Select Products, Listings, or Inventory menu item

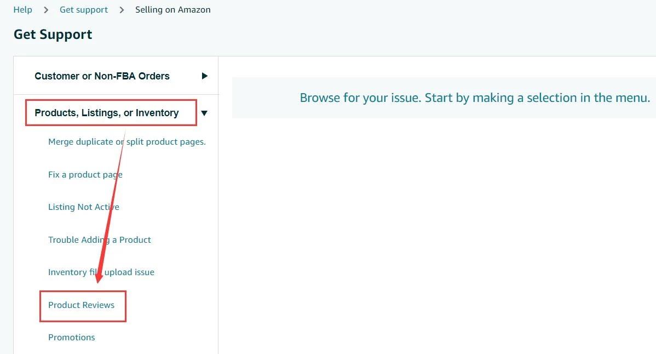click(x=106, y=113)
